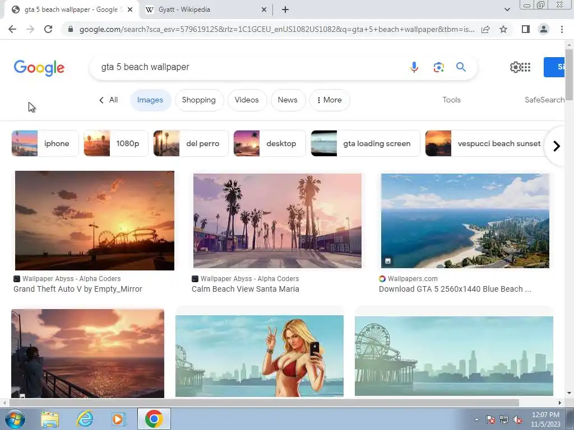Show hidden system tray icons
The image size is (574, 430).
[476, 419]
